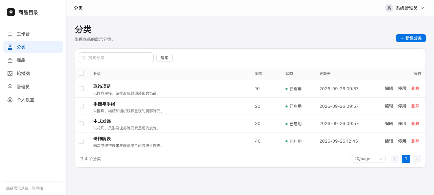Click 停用 for 手链与手绳
This screenshot has height=195, width=434.
[x=402, y=106]
